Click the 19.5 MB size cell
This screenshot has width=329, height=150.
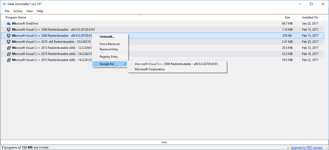click(x=287, y=60)
